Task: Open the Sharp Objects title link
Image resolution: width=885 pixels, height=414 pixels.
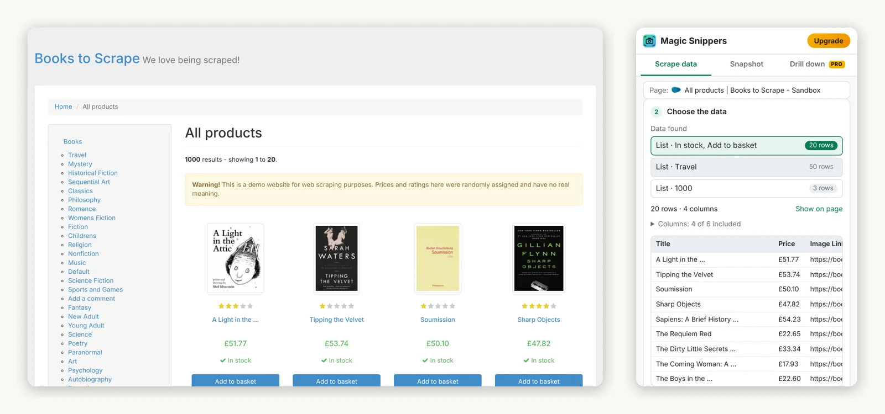Action: click(x=539, y=320)
